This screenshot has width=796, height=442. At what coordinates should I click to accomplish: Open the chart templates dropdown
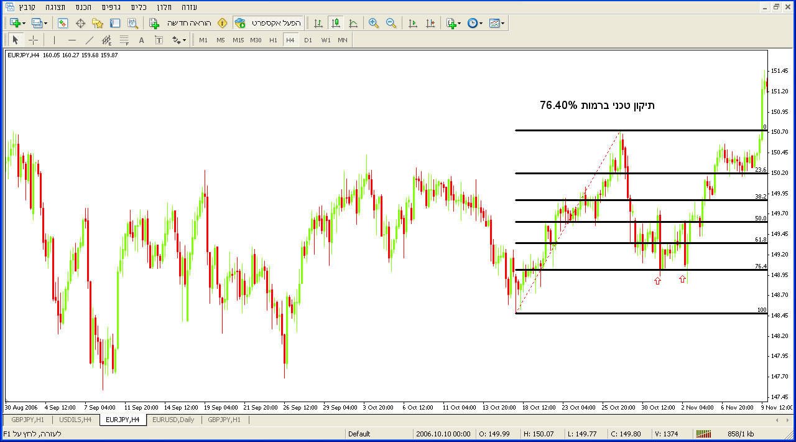tap(496, 23)
